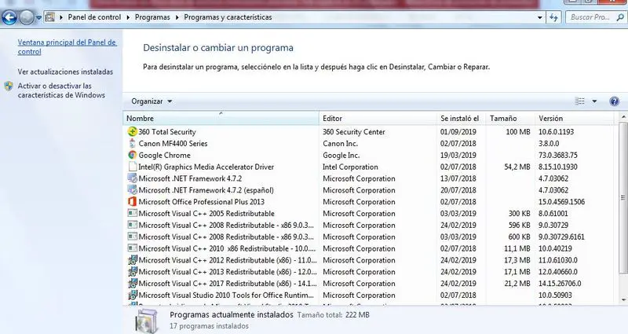This screenshot has height=334, width=628.
Task: Select Microsoft Visual C++ 2005 Redistributable name
Action: 206,213
